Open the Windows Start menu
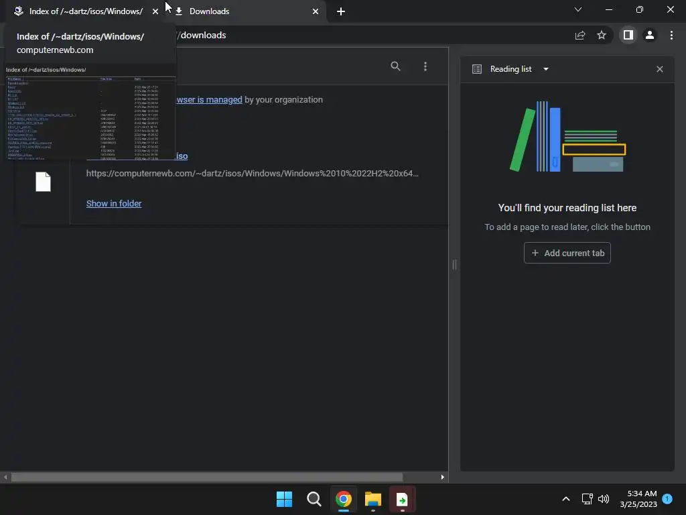This screenshot has width=686, height=515. (284, 499)
